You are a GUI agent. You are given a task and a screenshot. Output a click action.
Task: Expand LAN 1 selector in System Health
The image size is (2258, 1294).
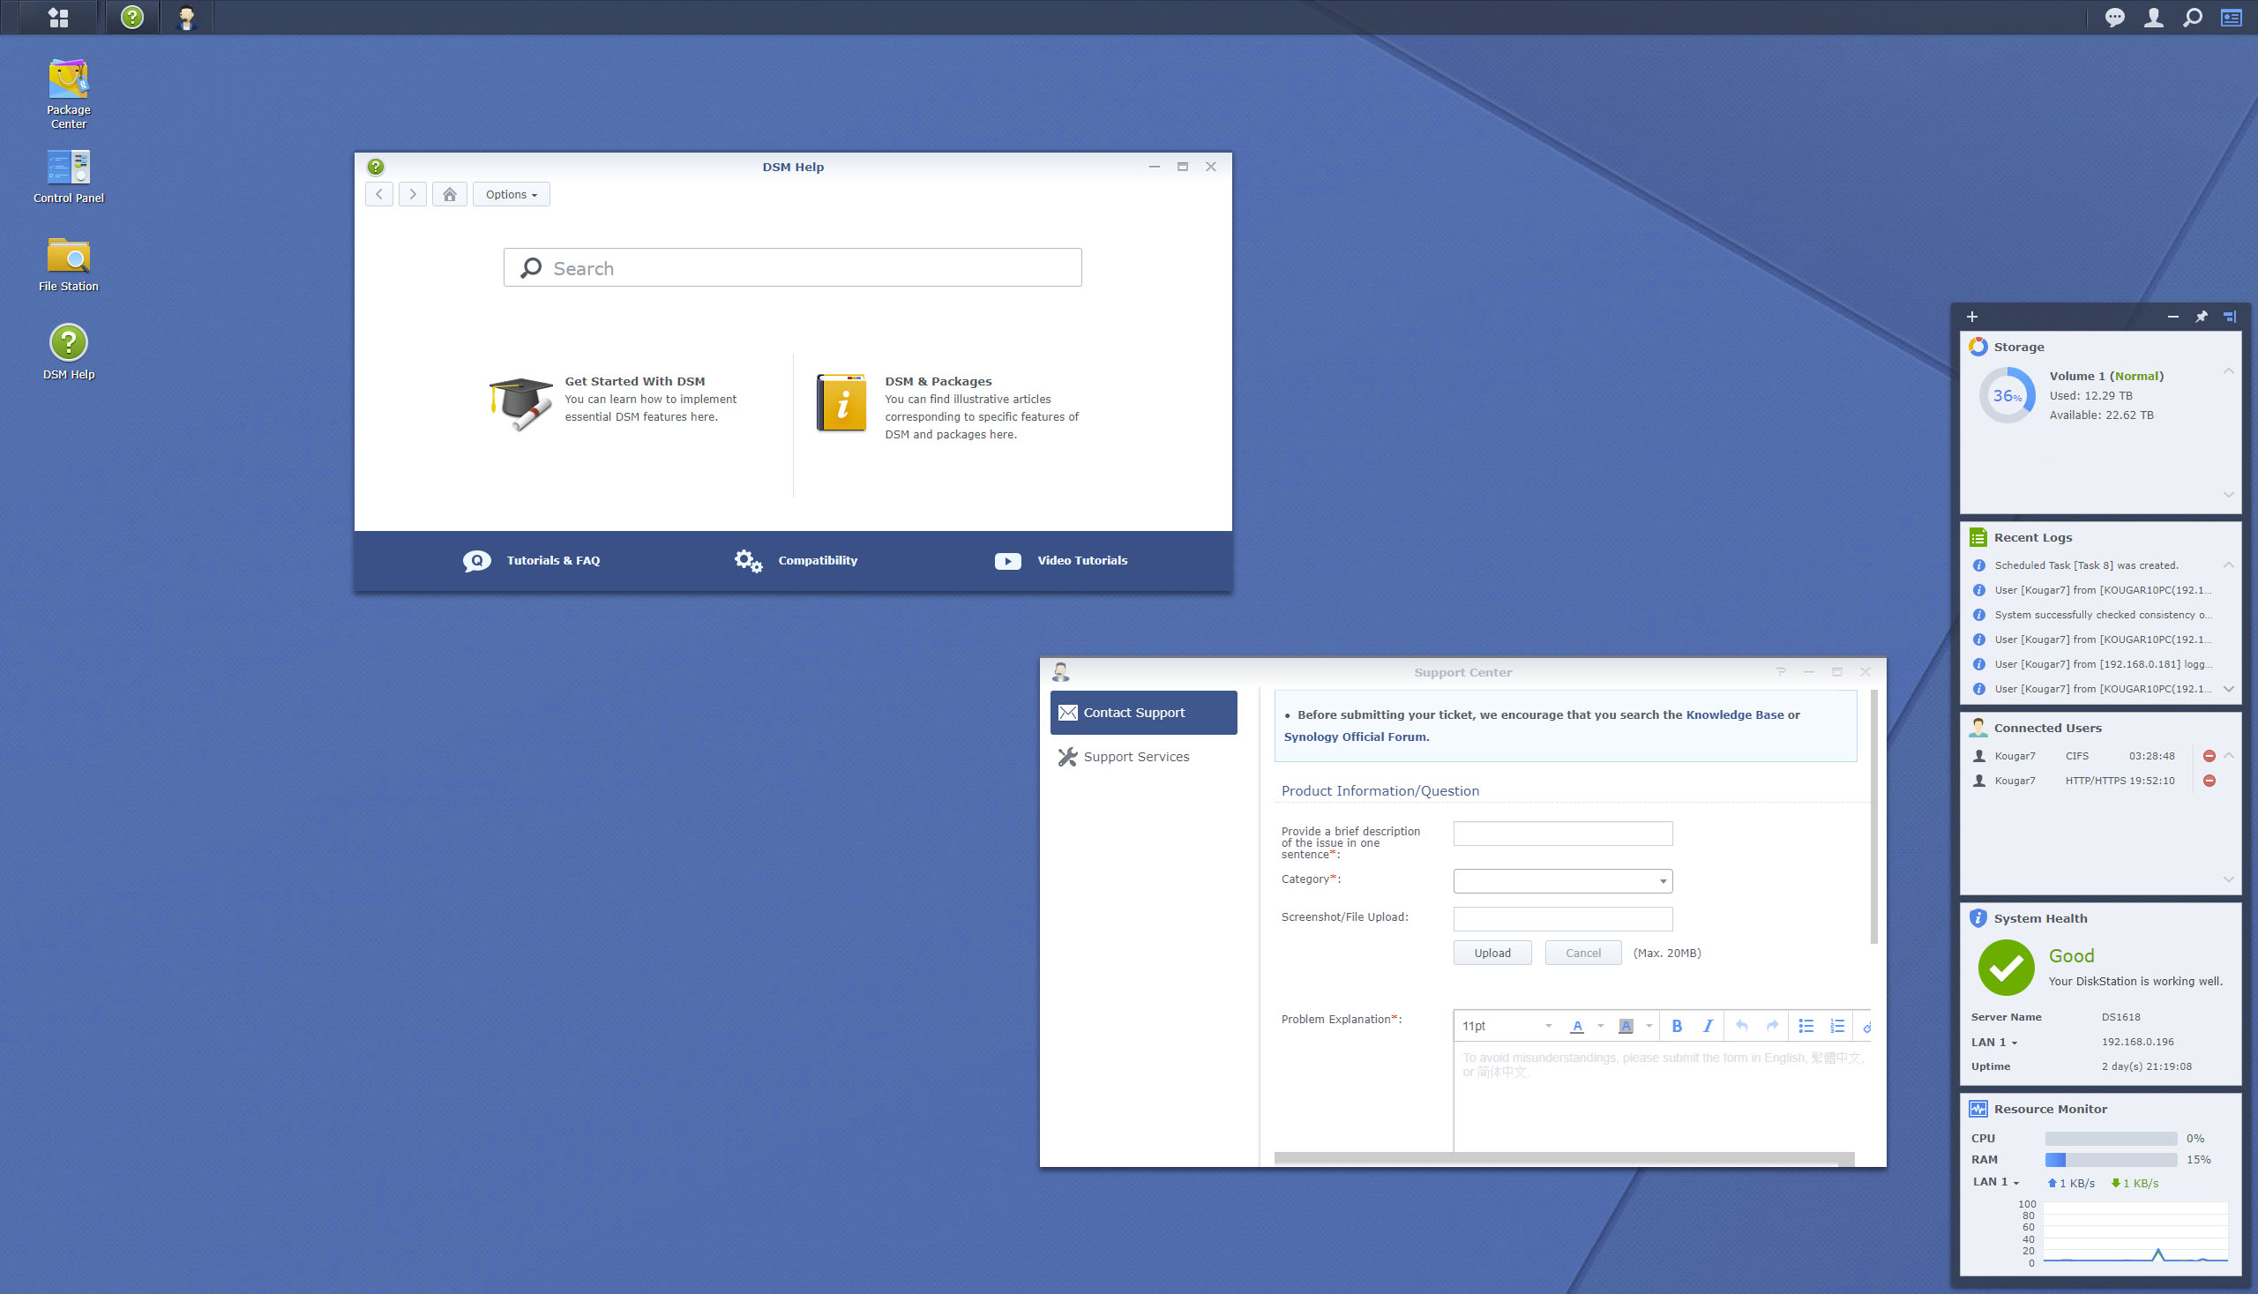(1994, 1043)
